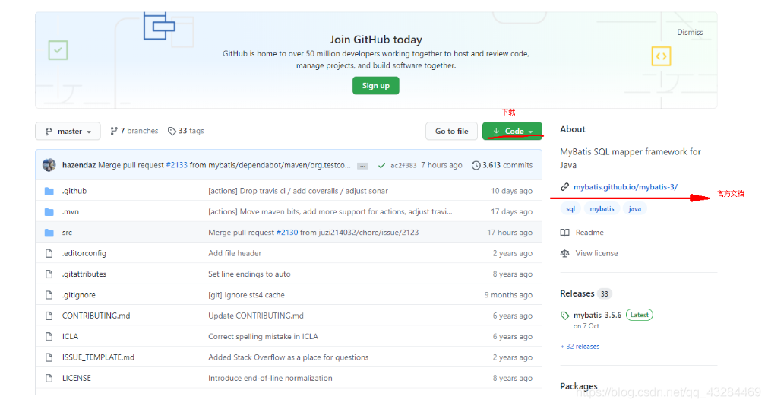Click the .editorconfig file icon
768x406 pixels.
(49, 253)
